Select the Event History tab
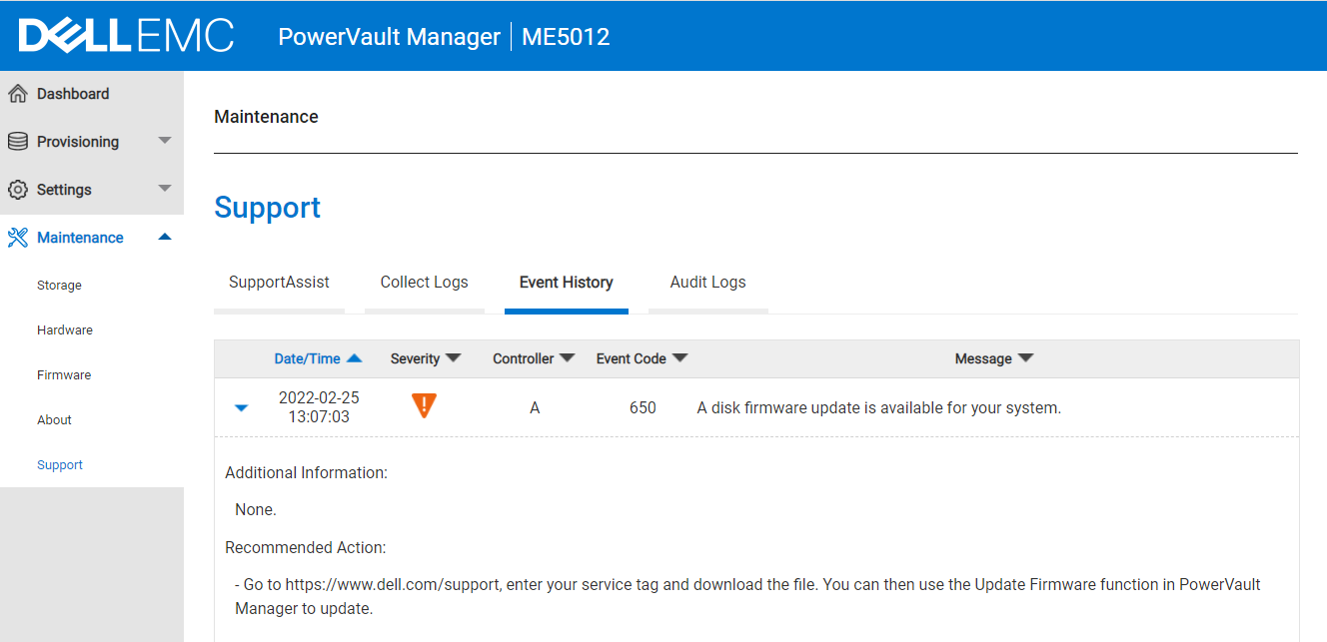1327x642 pixels. pos(566,283)
